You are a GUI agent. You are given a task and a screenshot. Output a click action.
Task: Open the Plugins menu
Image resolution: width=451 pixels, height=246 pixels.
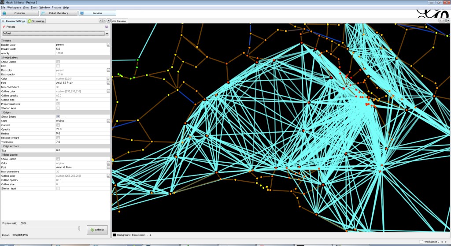[56, 7]
